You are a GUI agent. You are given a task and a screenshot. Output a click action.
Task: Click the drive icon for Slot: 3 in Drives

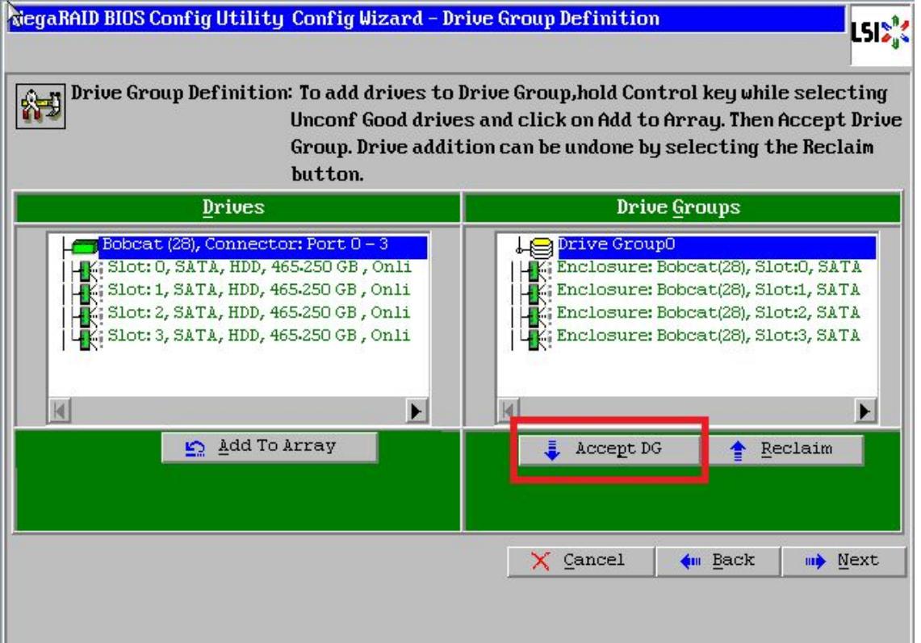[x=87, y=338]
